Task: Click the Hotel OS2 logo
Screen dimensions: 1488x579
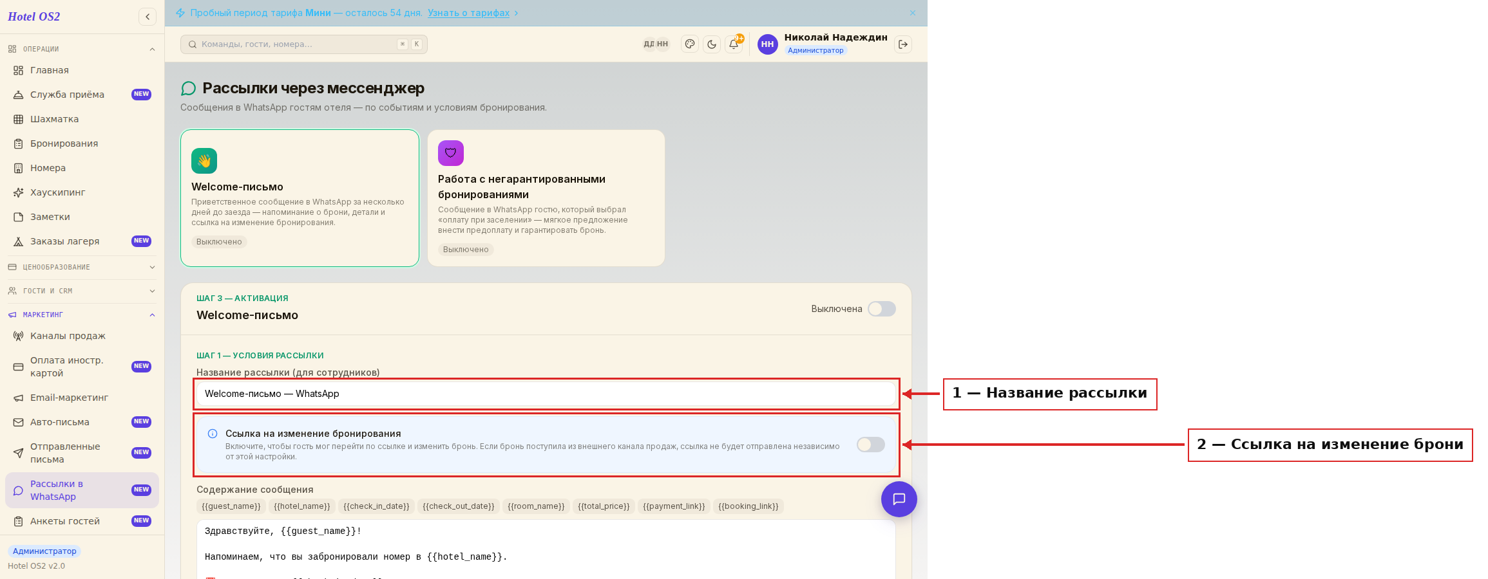Action: [34, 17]
